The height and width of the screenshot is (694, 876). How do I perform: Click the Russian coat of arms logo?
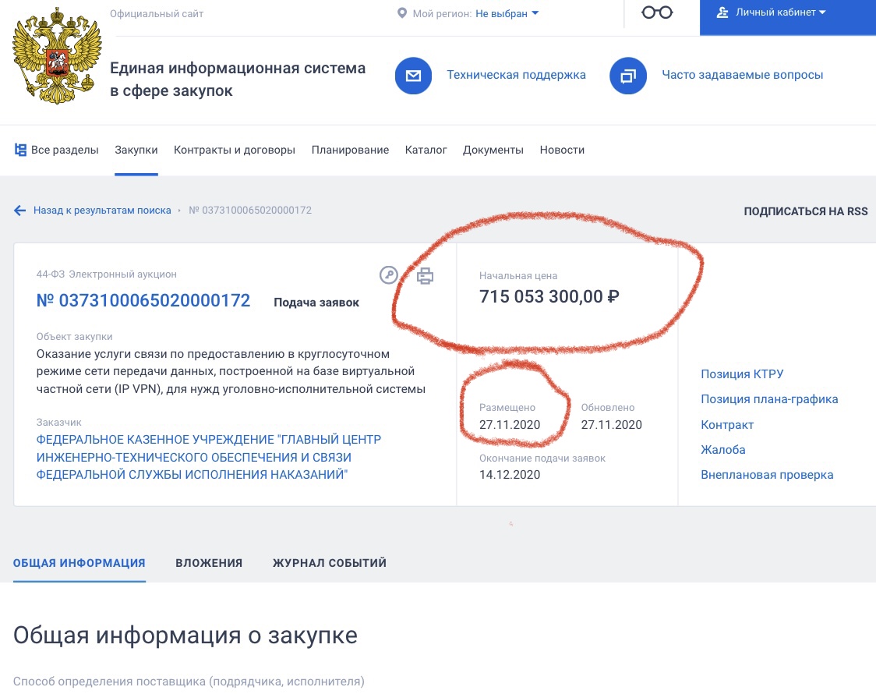57,56
